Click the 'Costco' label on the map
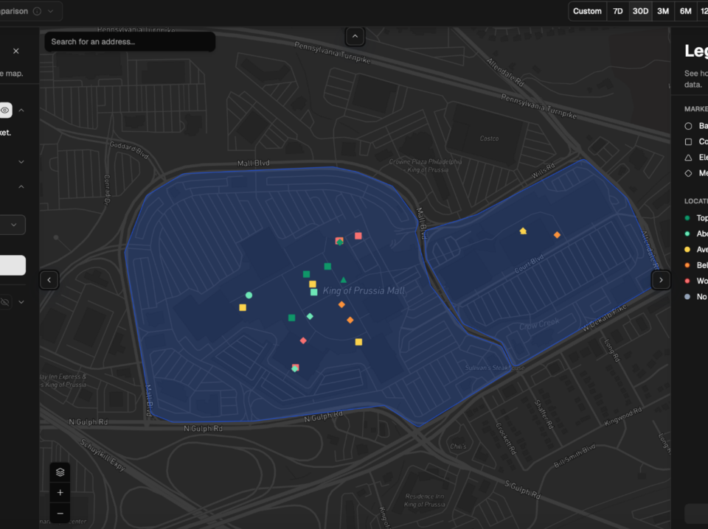 490,139
